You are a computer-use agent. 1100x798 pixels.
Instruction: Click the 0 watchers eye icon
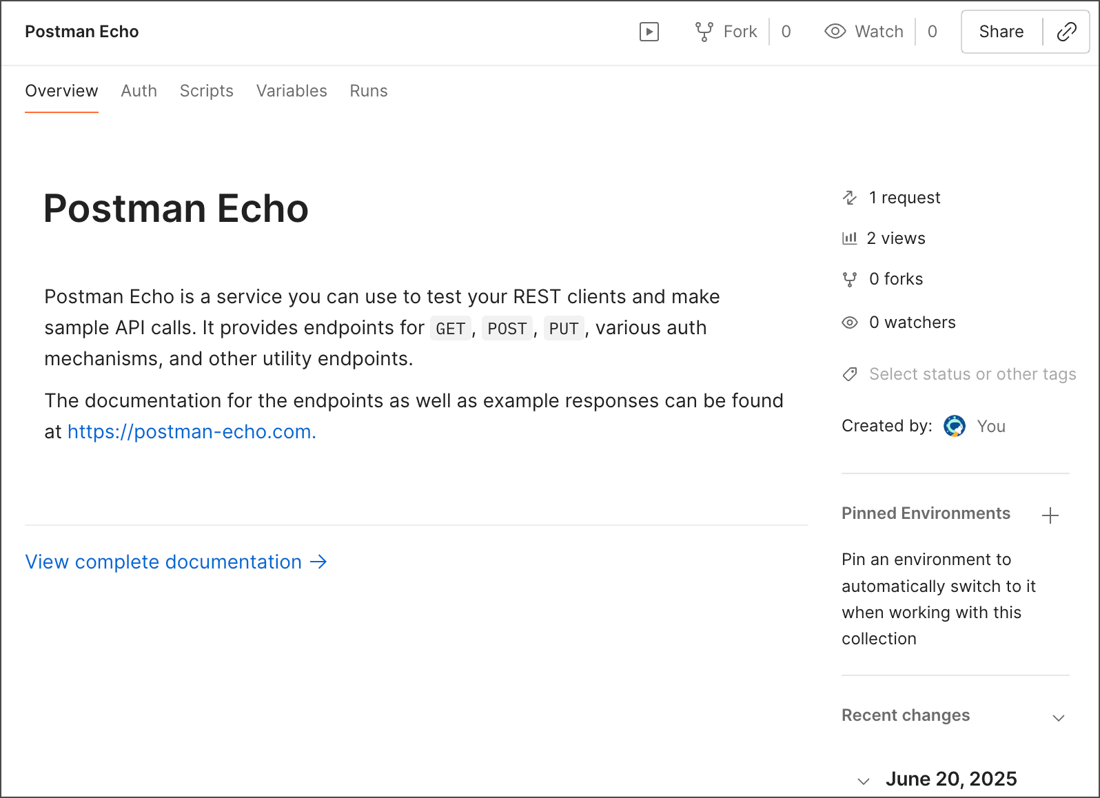tap(850, 323)
